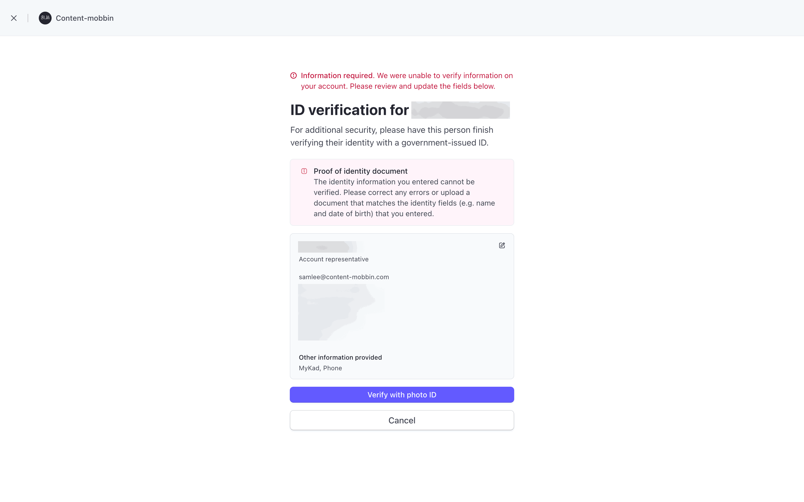
Task: Click the 'MyKad, Phone' text
Action: pos(320,368)
